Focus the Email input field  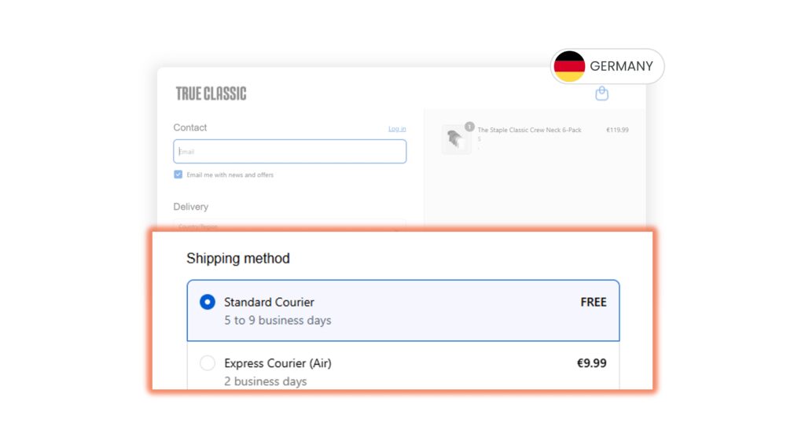(x=289, y=152)
